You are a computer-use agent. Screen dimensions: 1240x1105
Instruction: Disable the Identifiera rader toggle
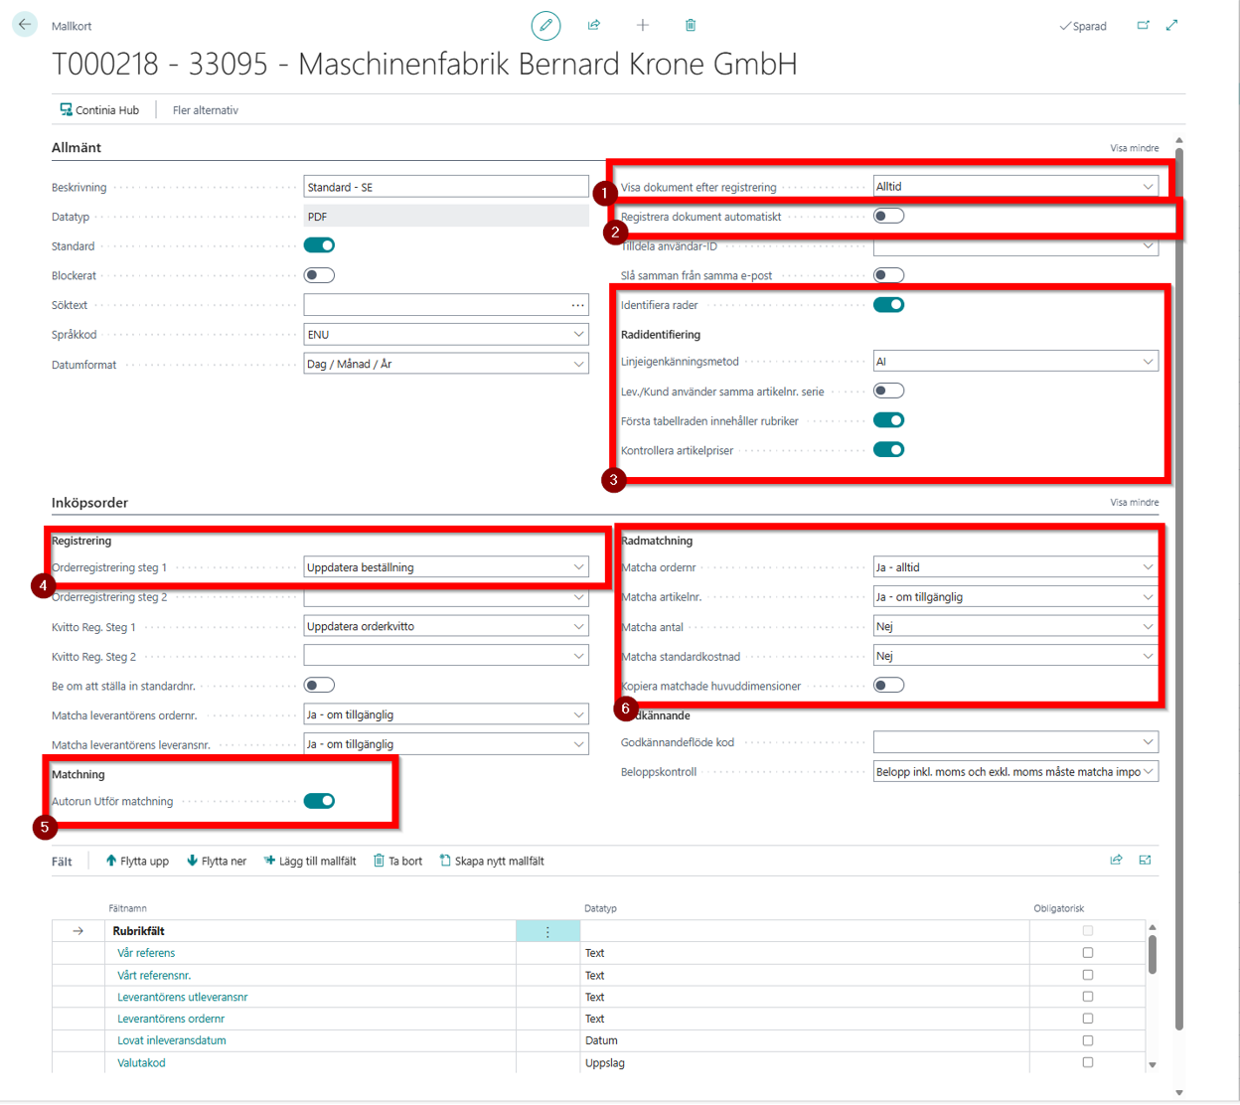[x=888, y=305]
